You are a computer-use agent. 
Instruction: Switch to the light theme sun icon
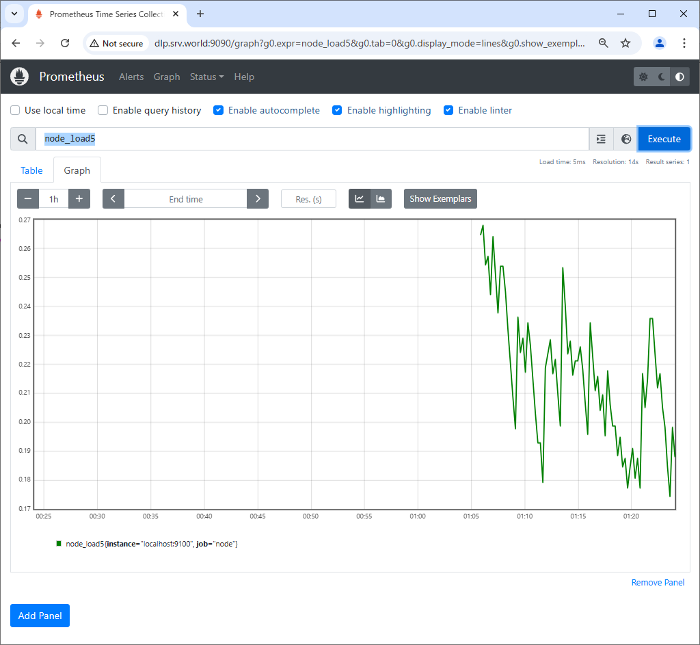pos(643,77)
